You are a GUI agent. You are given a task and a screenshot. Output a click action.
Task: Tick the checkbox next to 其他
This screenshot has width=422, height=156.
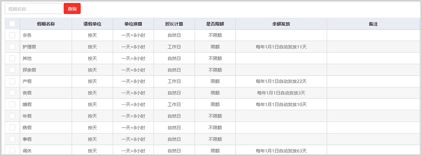12,58
